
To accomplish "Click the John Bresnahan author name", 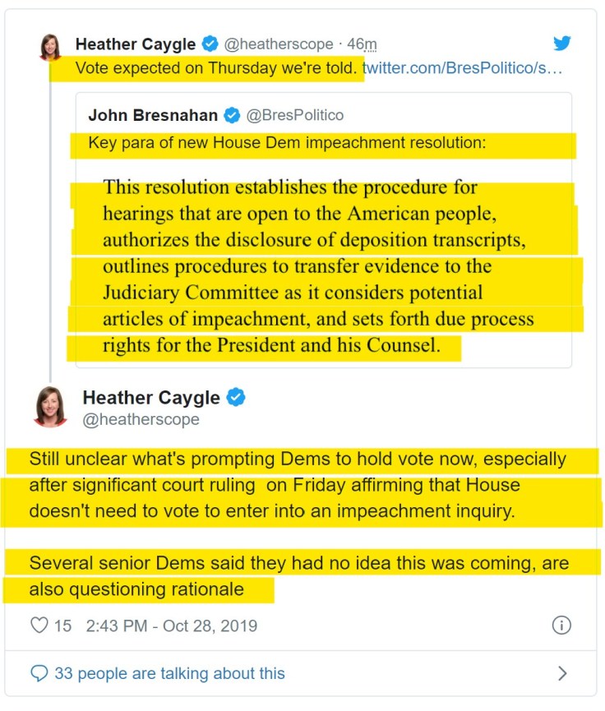I will (153, 115).
